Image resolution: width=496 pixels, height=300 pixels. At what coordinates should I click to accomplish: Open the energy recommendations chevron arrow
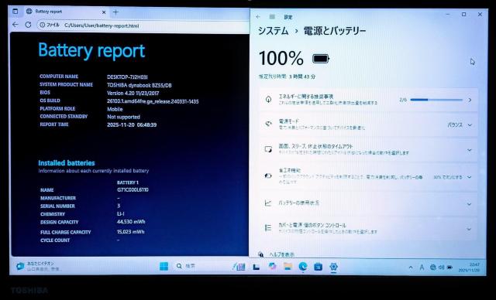(470, 100)
